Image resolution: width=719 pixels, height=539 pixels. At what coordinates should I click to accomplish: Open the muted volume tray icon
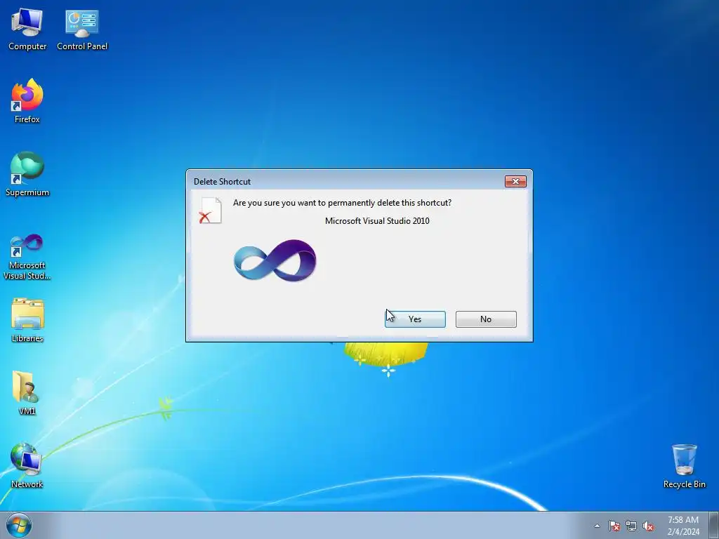coord(648,526)
